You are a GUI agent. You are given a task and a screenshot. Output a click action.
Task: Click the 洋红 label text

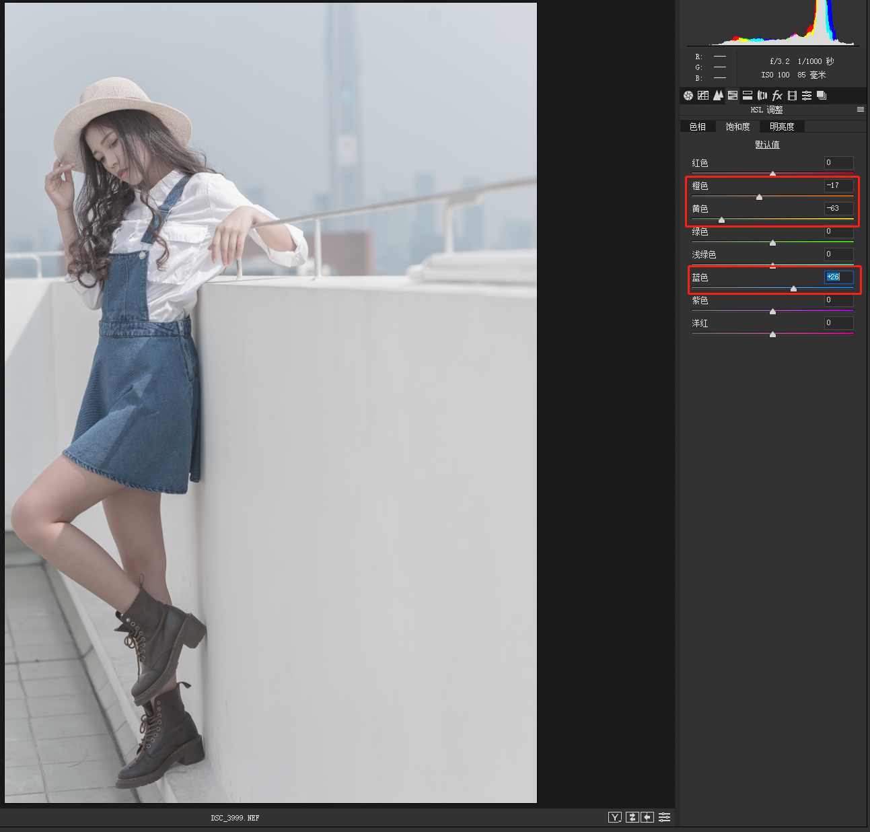(700, 323)
